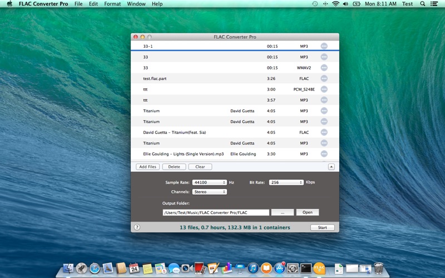Select the ttt row with duration 3:00

coord(235,89)
